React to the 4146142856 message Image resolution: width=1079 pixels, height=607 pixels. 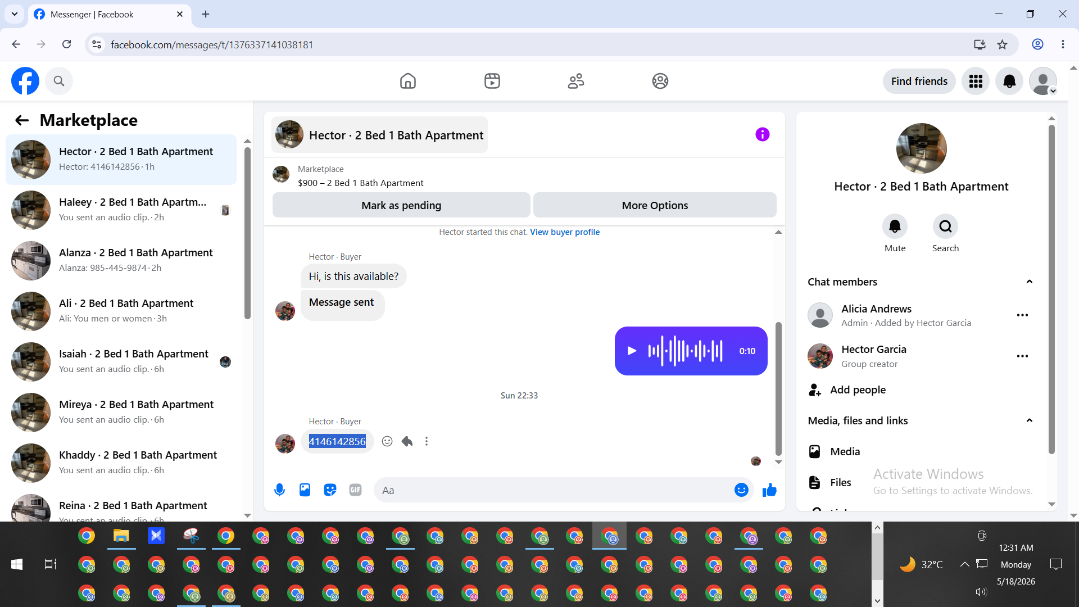click(x=387, y=441)
